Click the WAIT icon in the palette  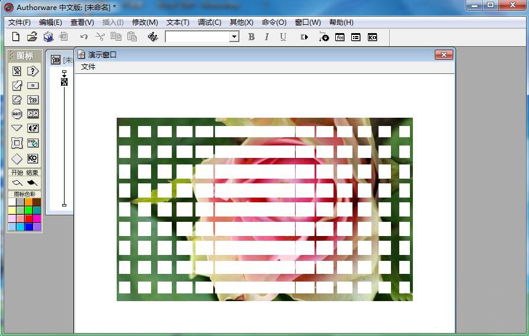17,114
